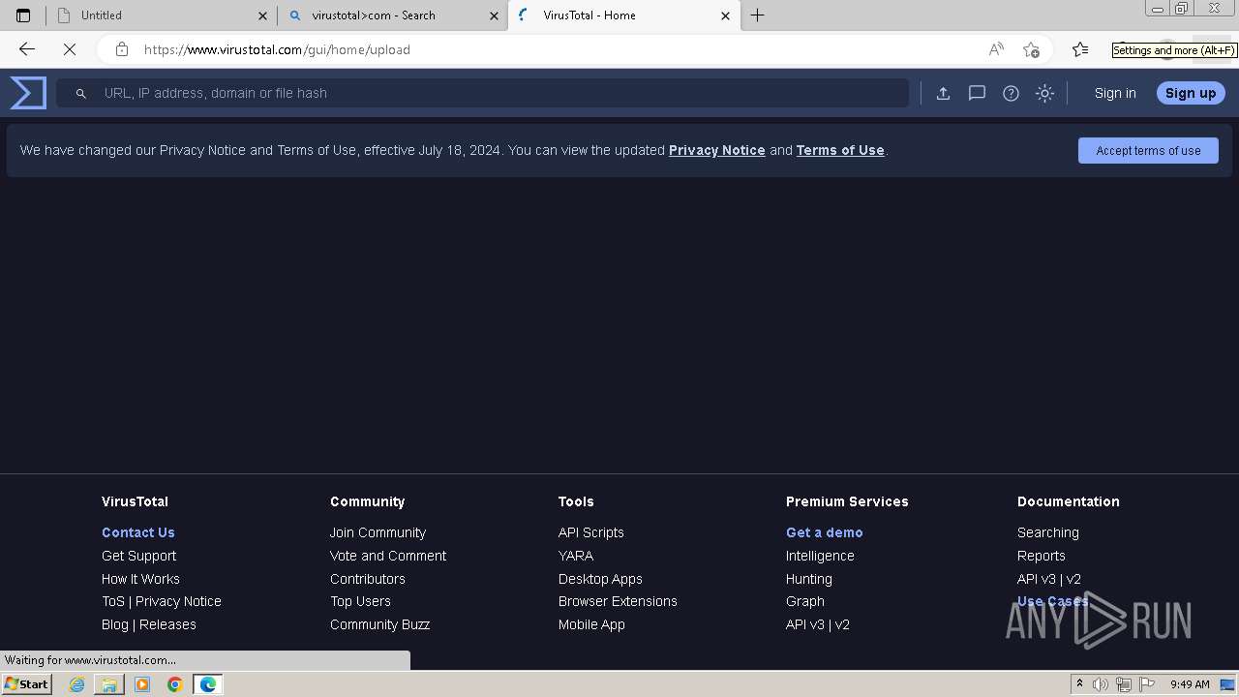Go back with the browser back arrow

[x=27, y=49]
